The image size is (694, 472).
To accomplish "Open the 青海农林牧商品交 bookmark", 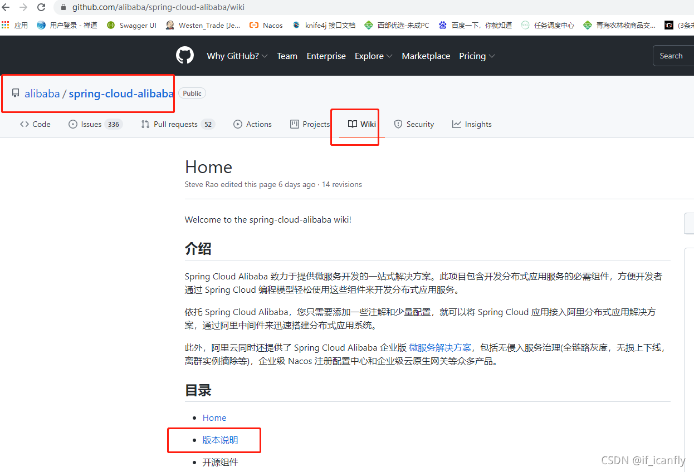I will 619,25.
